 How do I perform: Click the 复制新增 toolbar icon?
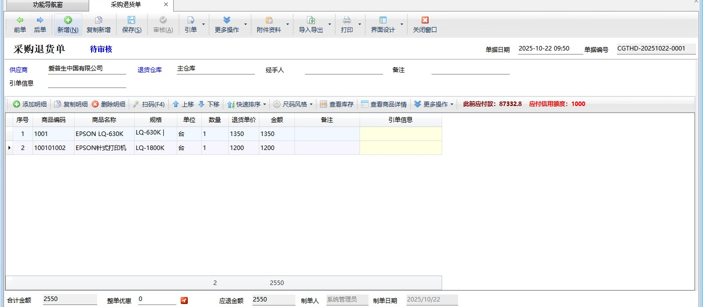pyautogui.click(x=99, y=20)
